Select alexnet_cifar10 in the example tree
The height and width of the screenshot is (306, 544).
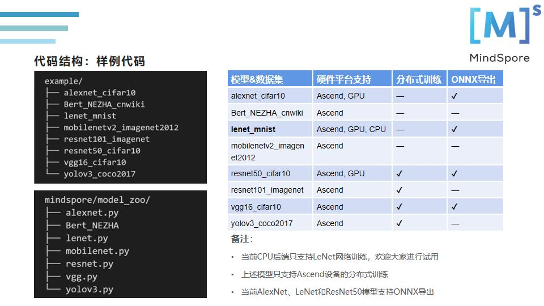[100, 92]
